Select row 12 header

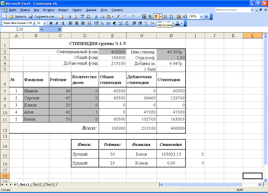pyautogui.click(x=5, y=128)
